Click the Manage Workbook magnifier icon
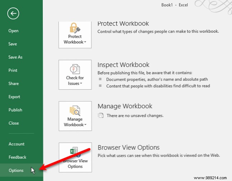This screenshot has height=181, width=232. point(75,110)
